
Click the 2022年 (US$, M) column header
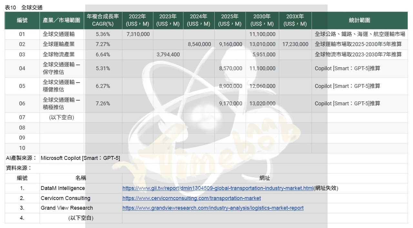point(137,20)
